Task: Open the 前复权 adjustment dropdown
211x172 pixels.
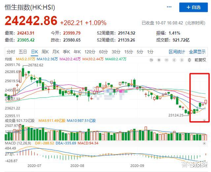Action: pos(200,60)
